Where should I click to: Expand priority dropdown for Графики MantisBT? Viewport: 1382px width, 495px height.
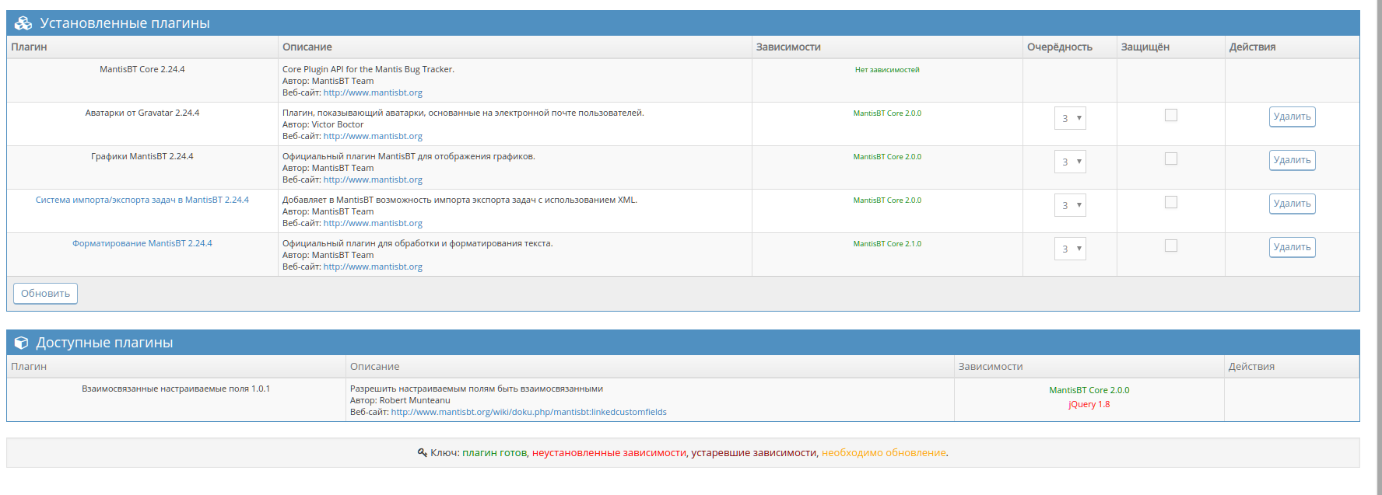[x=1070, y=162]
